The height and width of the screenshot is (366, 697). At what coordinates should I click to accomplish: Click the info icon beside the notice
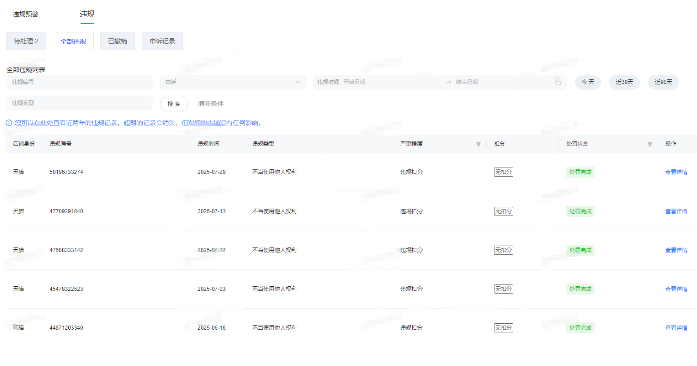pyautogui.click(x=9, y=123)
